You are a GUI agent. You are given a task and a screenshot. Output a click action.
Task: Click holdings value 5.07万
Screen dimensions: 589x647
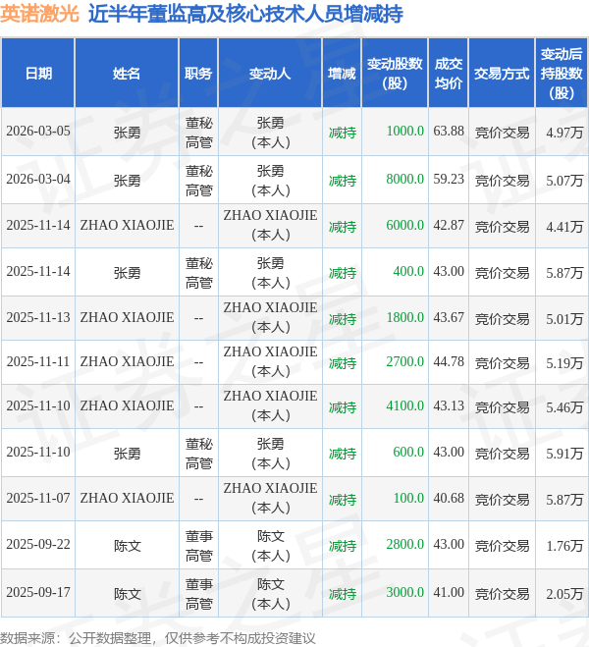pos(564,181)
